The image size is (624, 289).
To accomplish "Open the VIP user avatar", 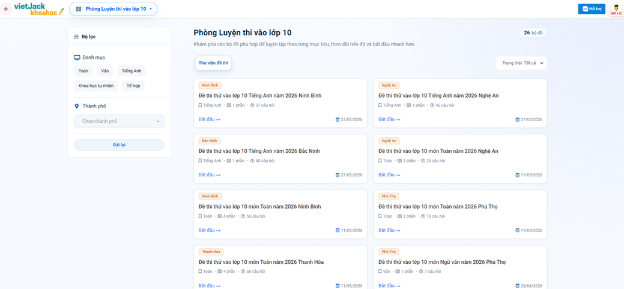I will 616,9.
